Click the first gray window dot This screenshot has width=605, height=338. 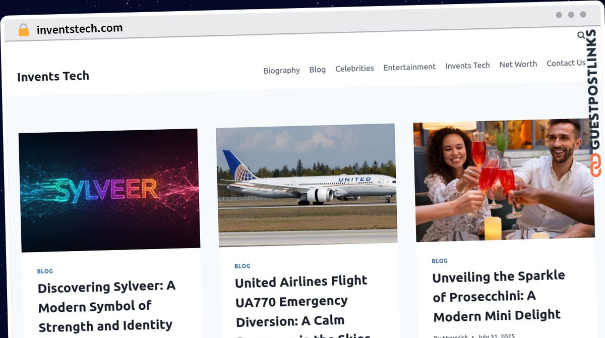pos(559,15)
